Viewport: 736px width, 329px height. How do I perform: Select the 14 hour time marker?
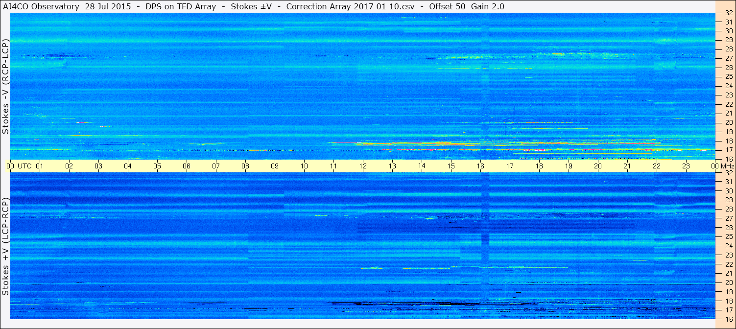click(422, 166)
